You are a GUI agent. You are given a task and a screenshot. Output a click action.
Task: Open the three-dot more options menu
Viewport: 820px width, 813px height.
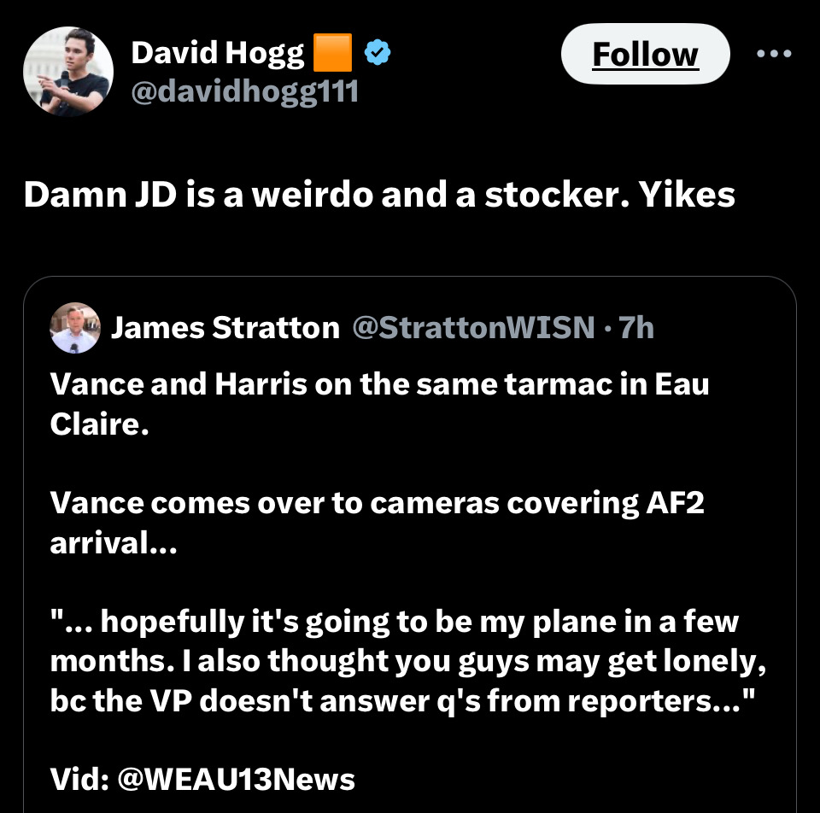click(774, 53)
